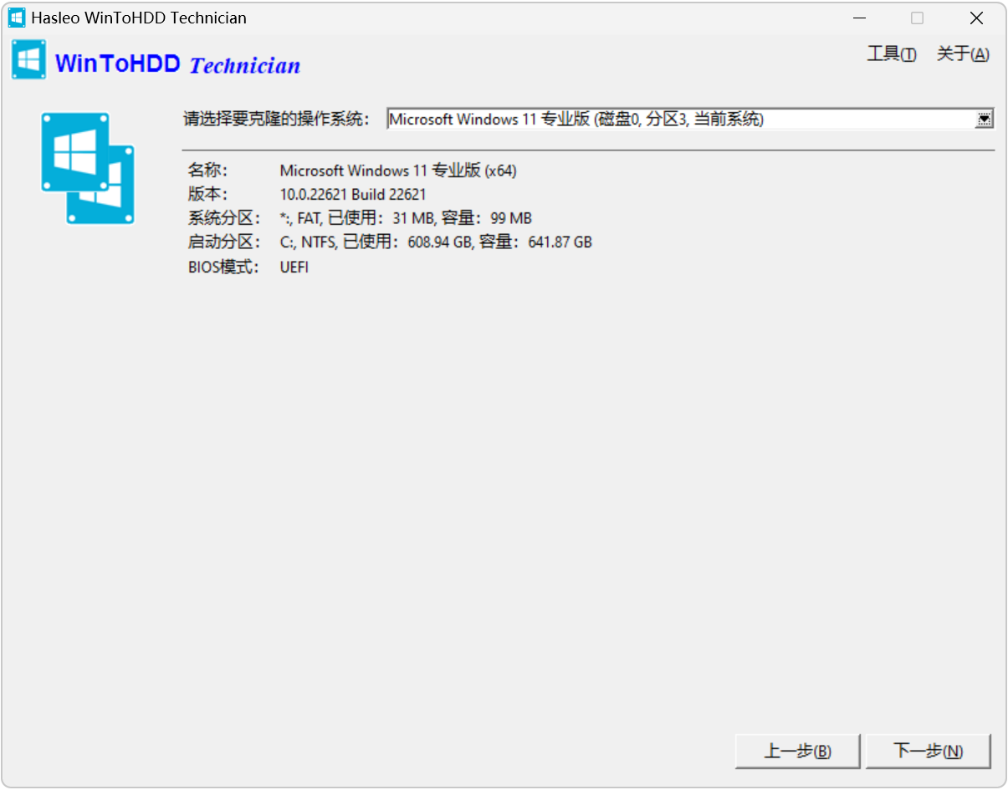The image size is (1008, 790).
Task: Proceed with 下一步(N) button
Action: click(x=928, y=751)
